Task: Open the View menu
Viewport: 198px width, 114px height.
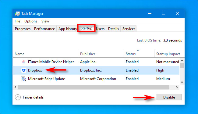Action: (x=45, y=21)
